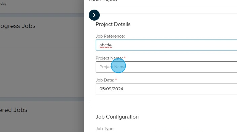The image size is (237, 132).
Task: Click the Delivered Jobs heading behind overlay
Action: [x=14, y=110]
